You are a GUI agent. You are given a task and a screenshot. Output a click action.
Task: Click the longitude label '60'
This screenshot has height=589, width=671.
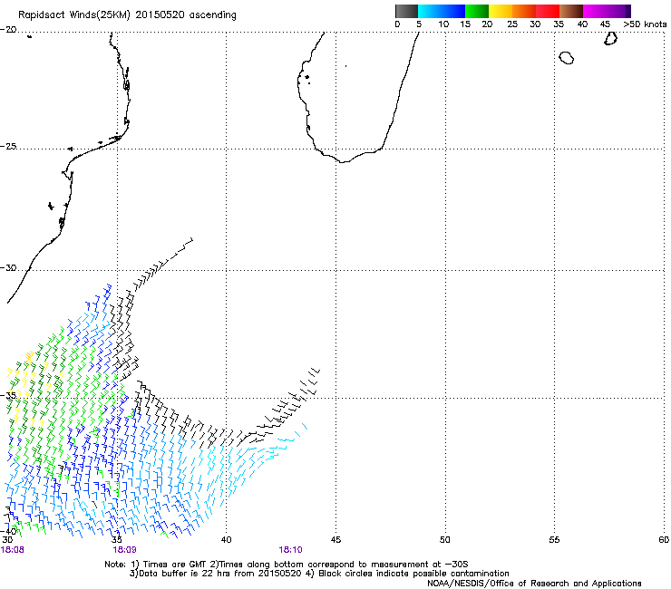[664, 540]
